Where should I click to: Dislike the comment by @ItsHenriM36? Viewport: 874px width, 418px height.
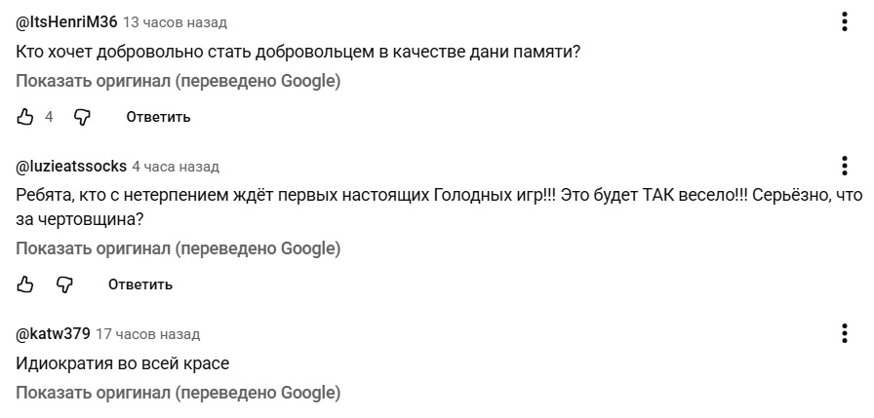(82, 117)
